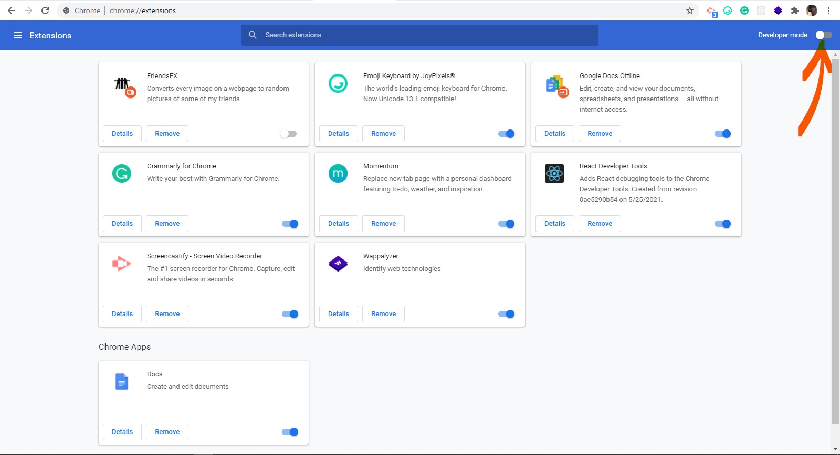Remove Grammarly for Chrome

pyautogui.click(x=167, y=224)
